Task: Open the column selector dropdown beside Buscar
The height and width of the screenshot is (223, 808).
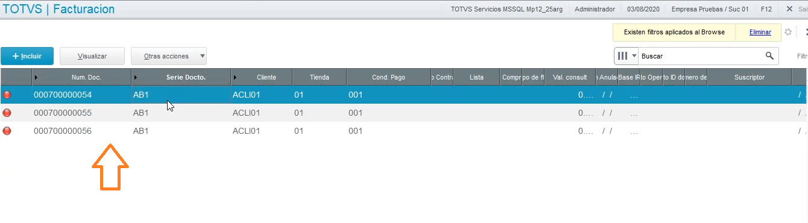Action: pyautogui.click(x=626, y=56)
